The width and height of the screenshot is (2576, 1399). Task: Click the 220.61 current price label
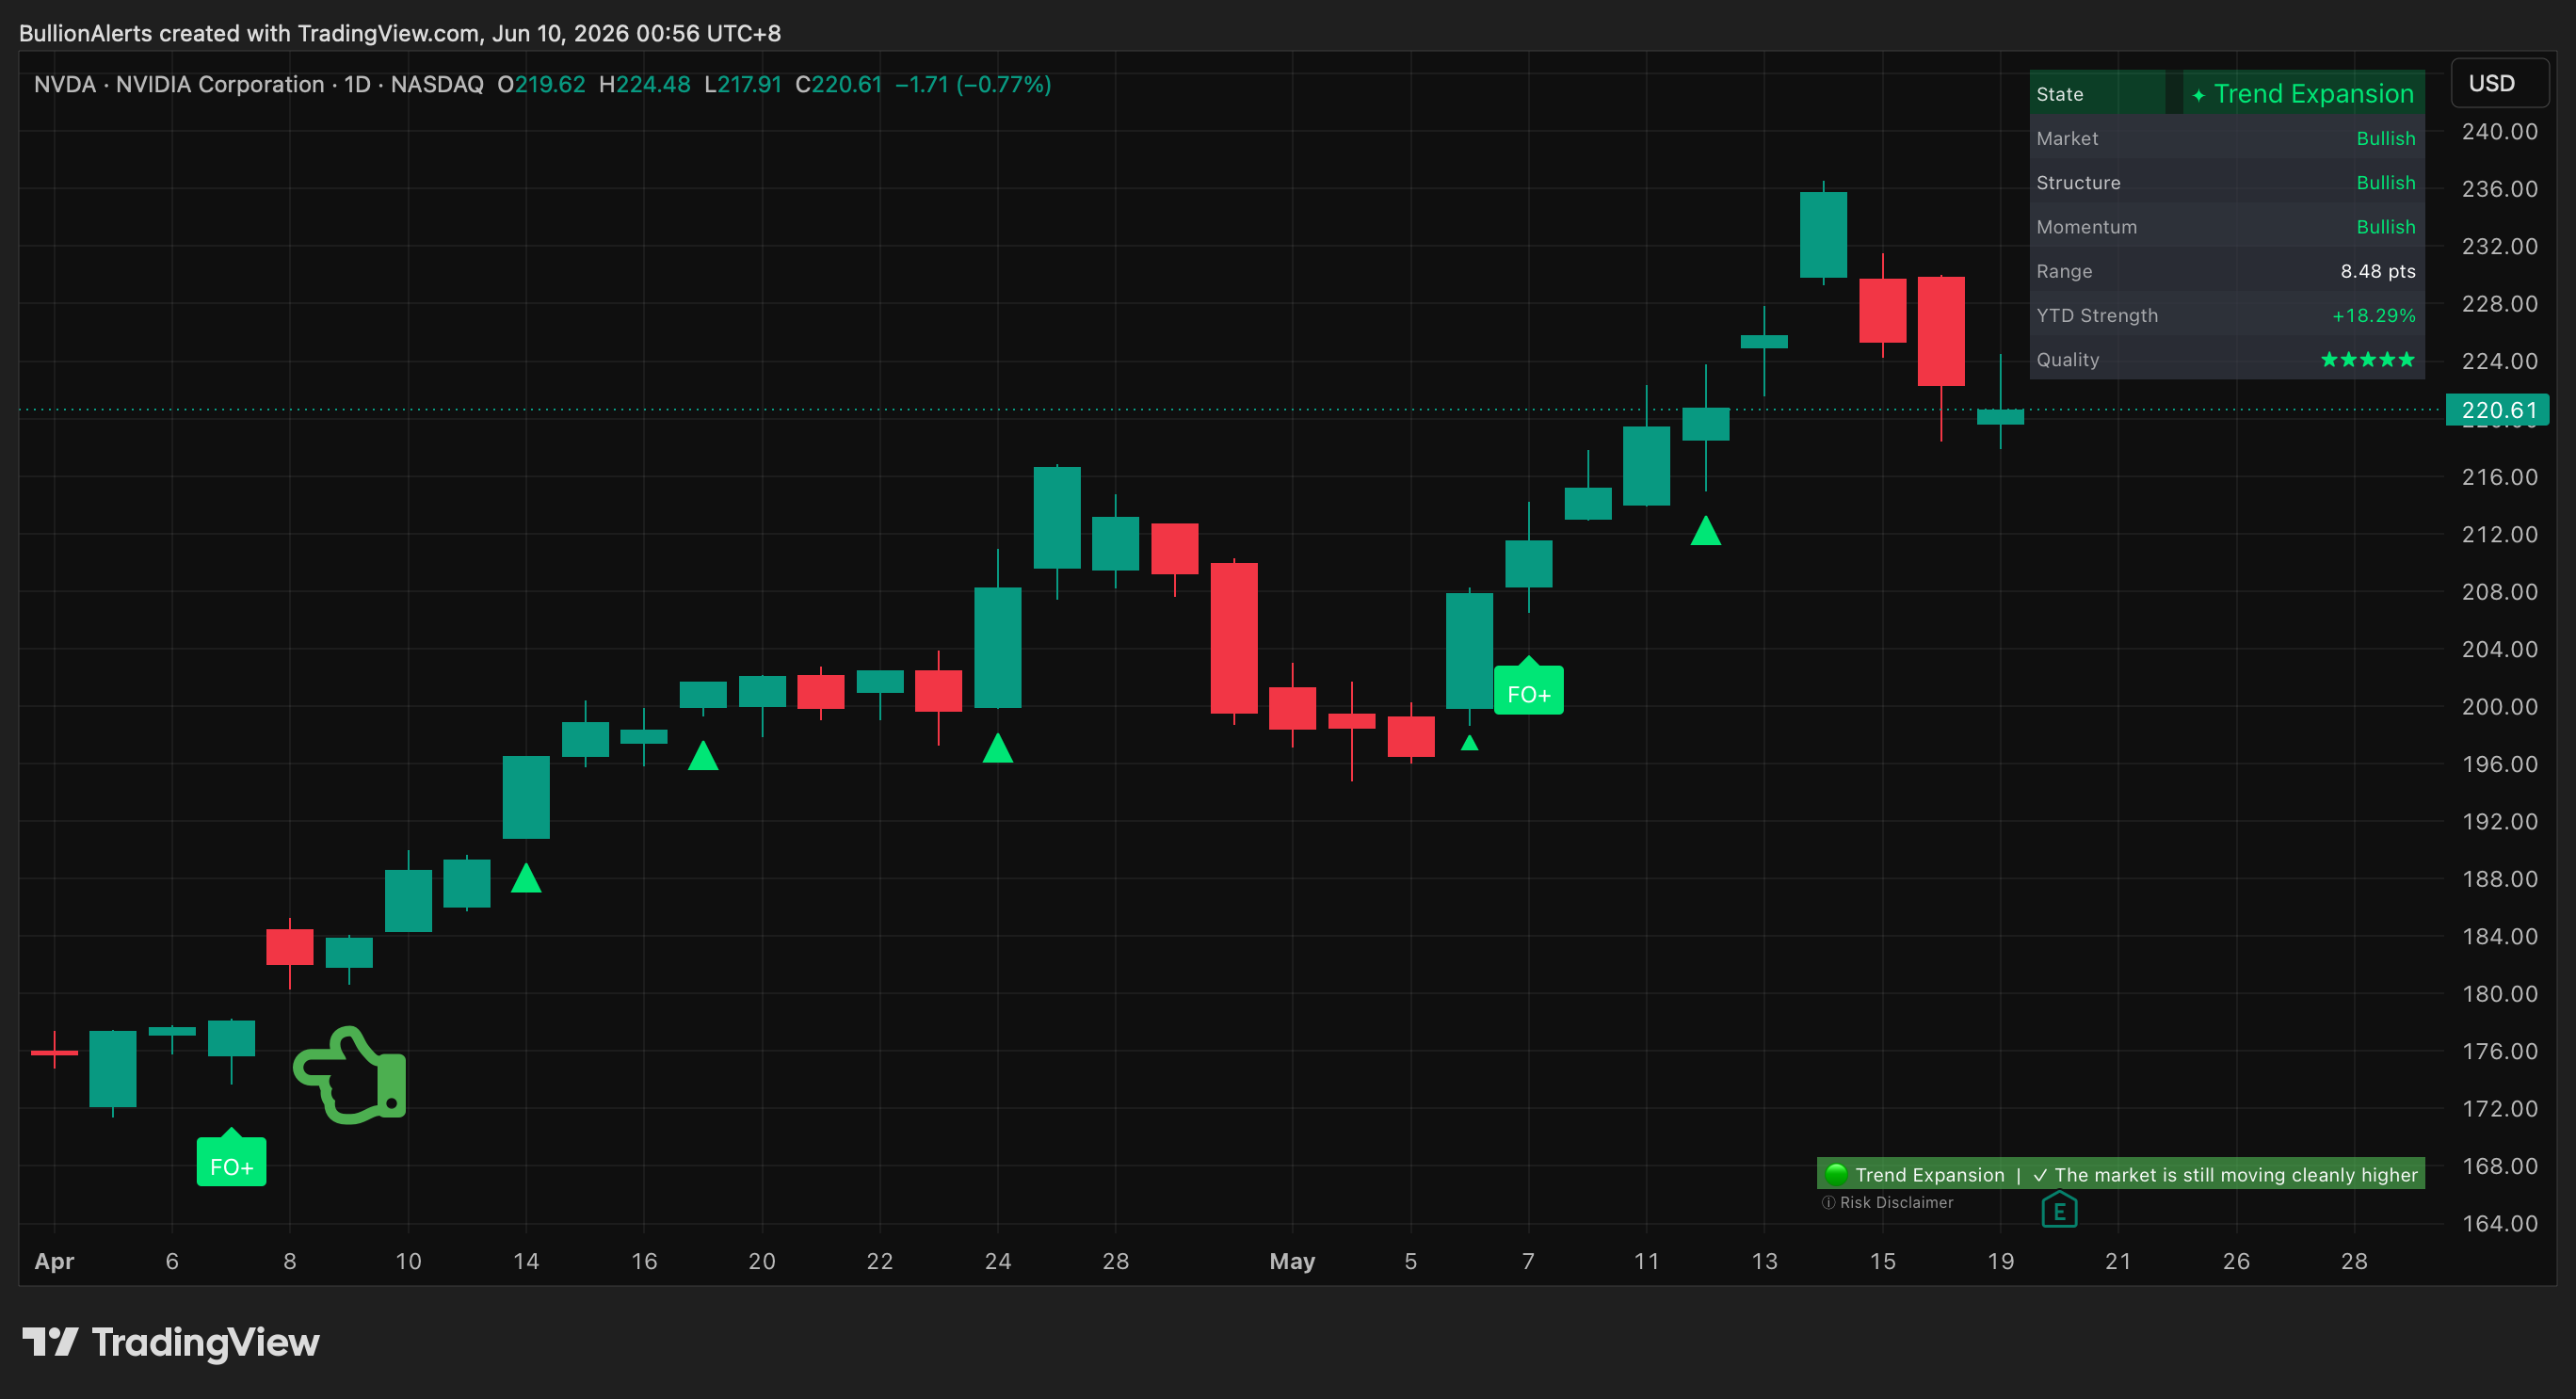(x=2497, y=410)
